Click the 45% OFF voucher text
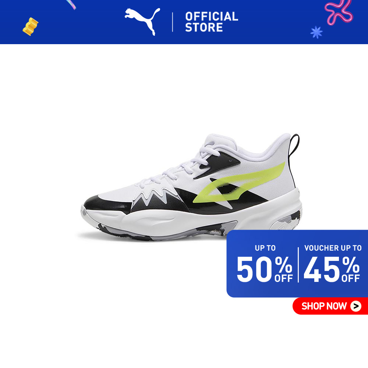368x368 pixels. click(x=332, y=269)
